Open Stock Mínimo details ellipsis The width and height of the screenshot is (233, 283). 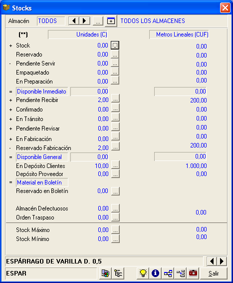(115, 239)
